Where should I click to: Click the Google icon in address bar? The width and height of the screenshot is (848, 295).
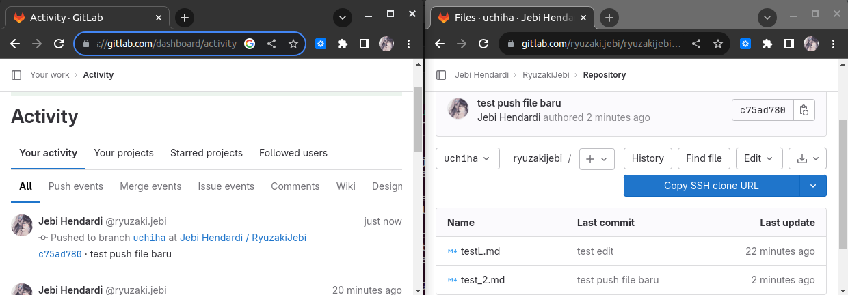250,44
